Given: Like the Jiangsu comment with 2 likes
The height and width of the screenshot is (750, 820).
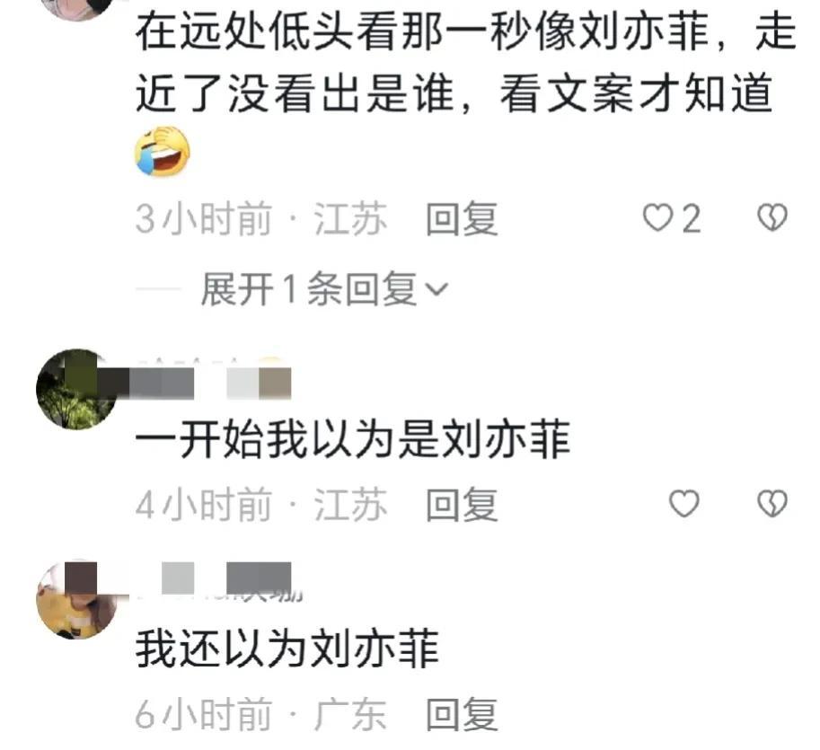Looking at the screenshot, I should pos(657,217).
